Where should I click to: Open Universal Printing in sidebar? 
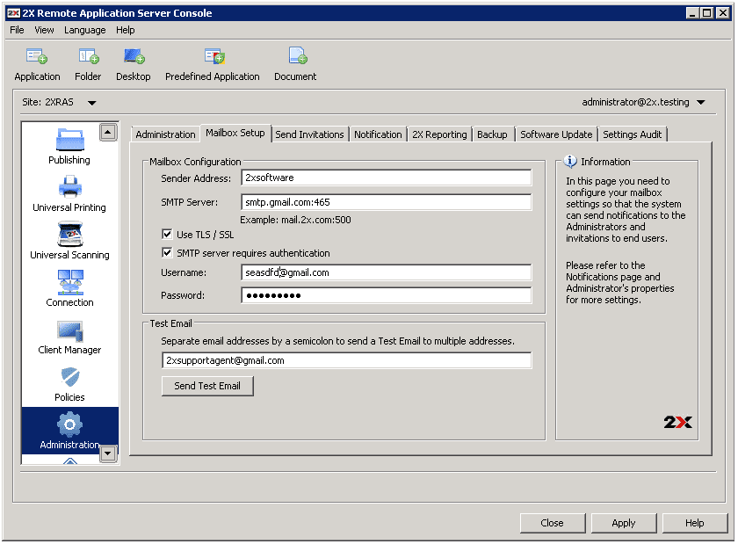click(x=69, y=193)
